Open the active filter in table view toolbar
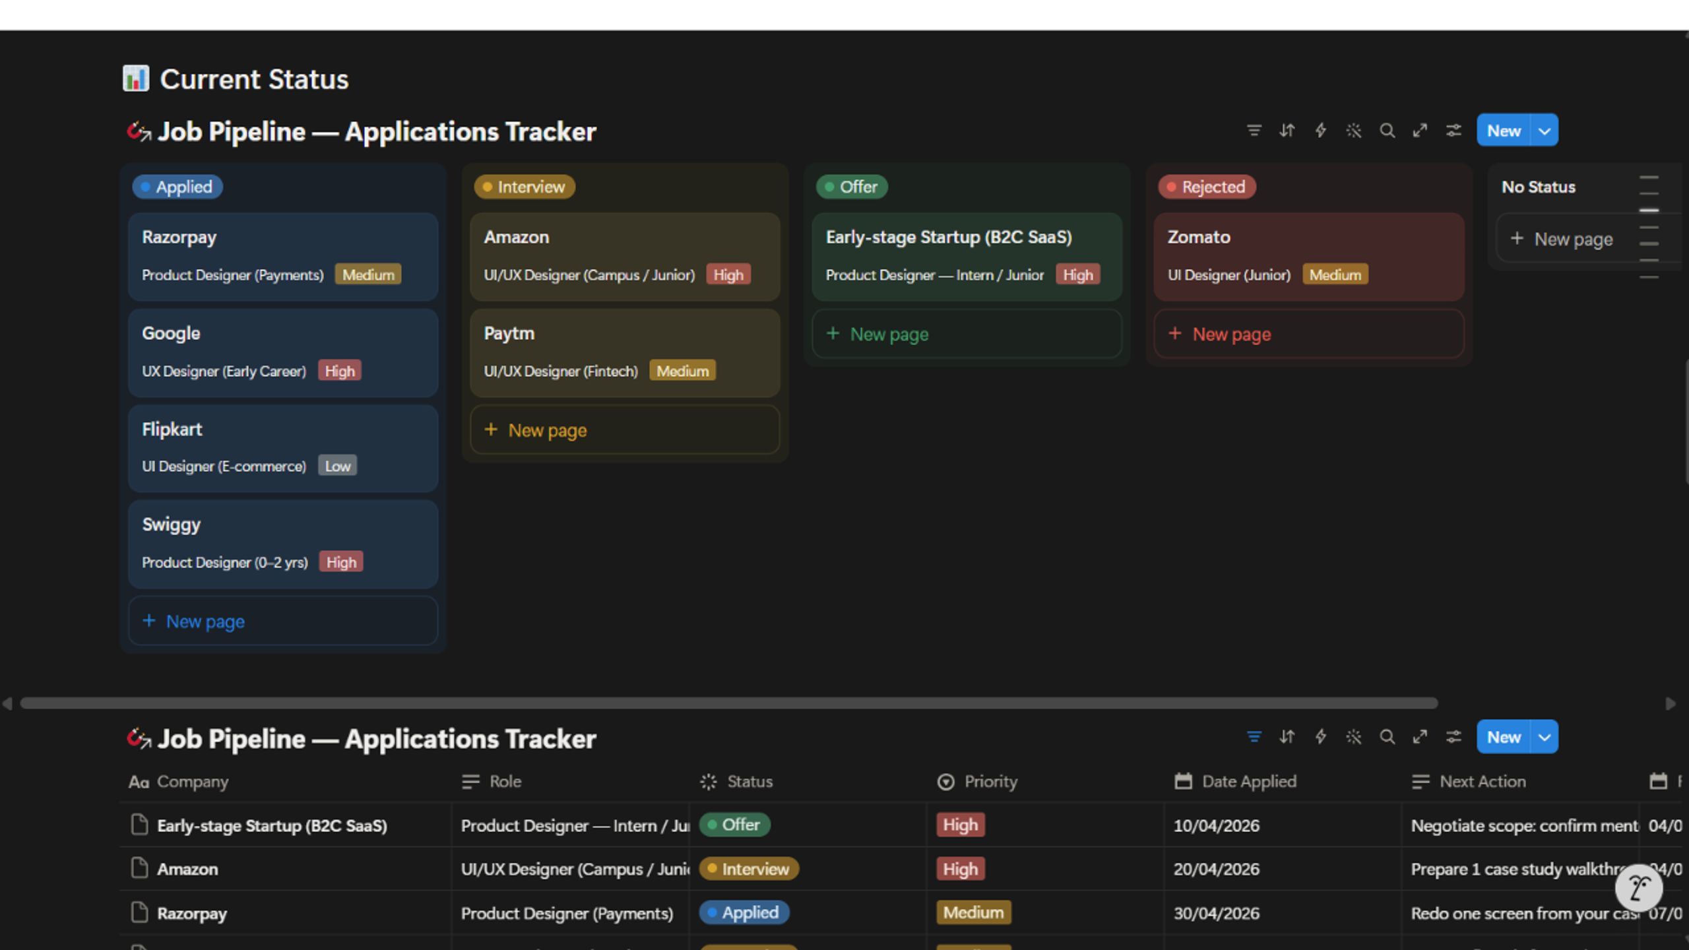Screen dimensions: 1689x950 1254,737
